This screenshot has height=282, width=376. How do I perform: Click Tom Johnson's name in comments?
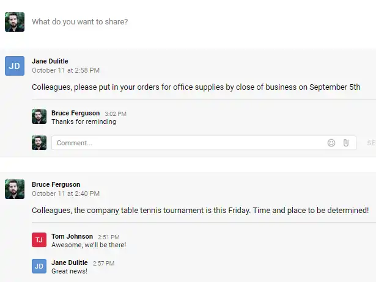tap(72, 236)
